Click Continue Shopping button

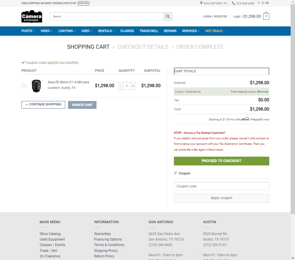pyautogui.click(x=43, y=104)
